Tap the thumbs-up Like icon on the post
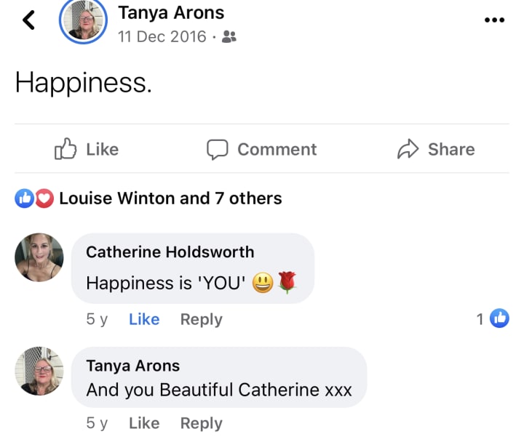 tap(66, 149)
